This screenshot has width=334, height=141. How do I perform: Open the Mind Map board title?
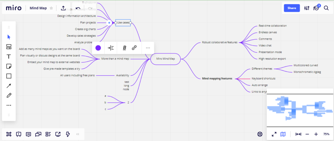tap(38, 8)
